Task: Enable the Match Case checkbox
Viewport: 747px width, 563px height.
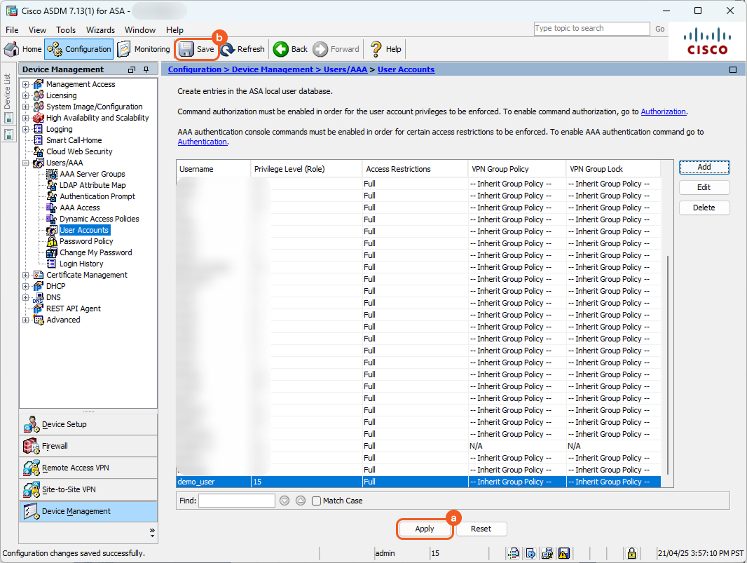Action: 317,501
